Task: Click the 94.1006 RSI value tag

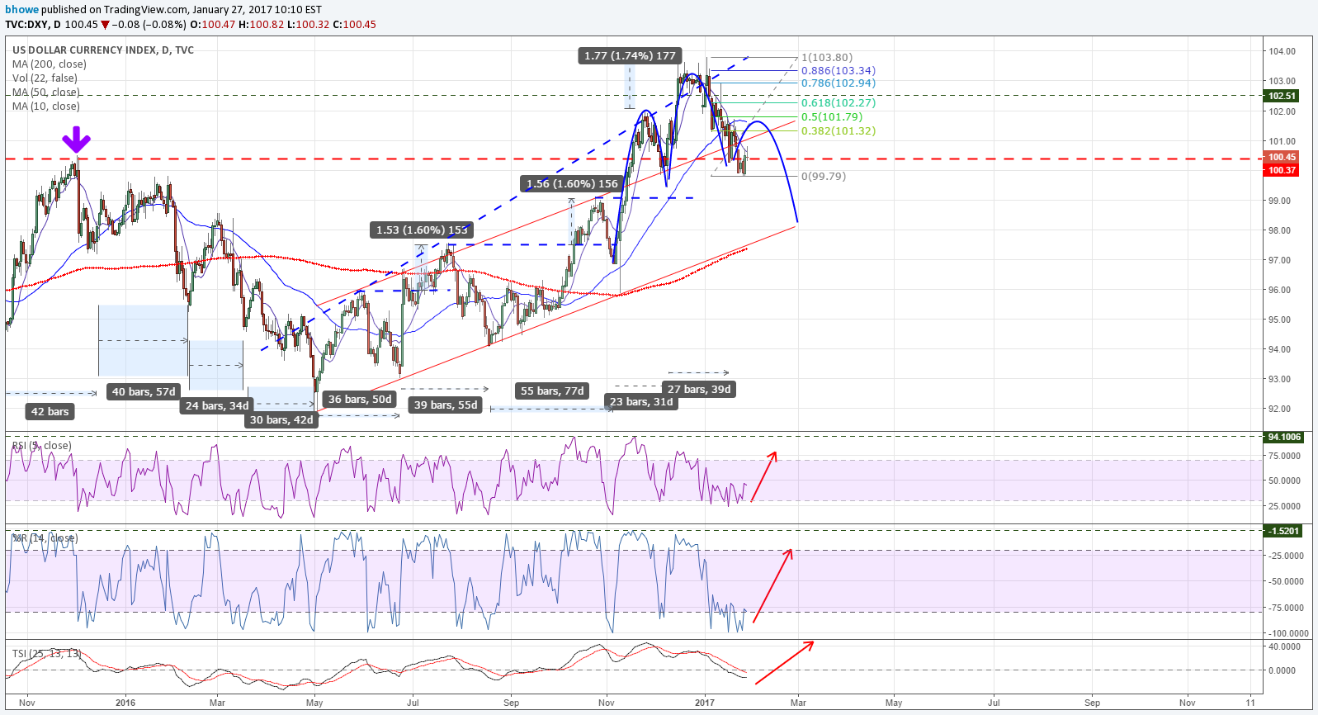Action: 1284,437
